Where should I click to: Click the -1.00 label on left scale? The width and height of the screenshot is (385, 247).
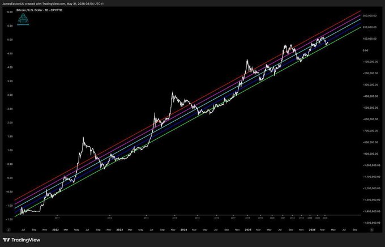[x=10, y=206]
